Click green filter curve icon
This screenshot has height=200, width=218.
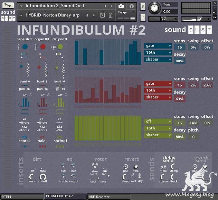[60, 112]
